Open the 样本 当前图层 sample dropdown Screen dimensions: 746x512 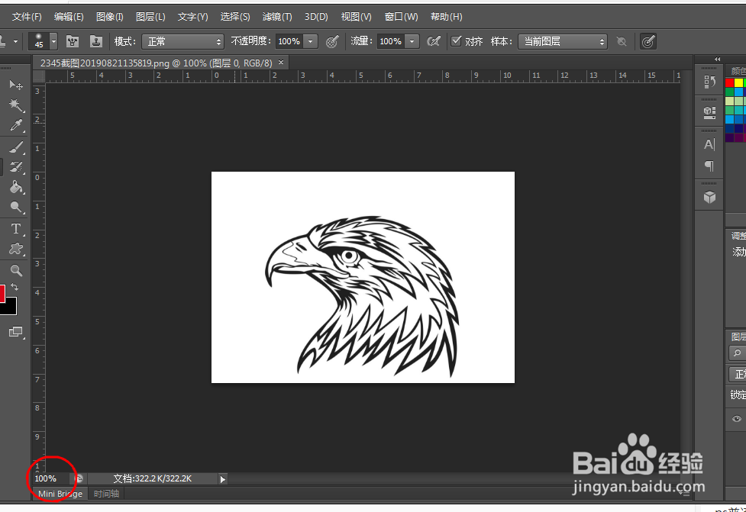point(562,41)
